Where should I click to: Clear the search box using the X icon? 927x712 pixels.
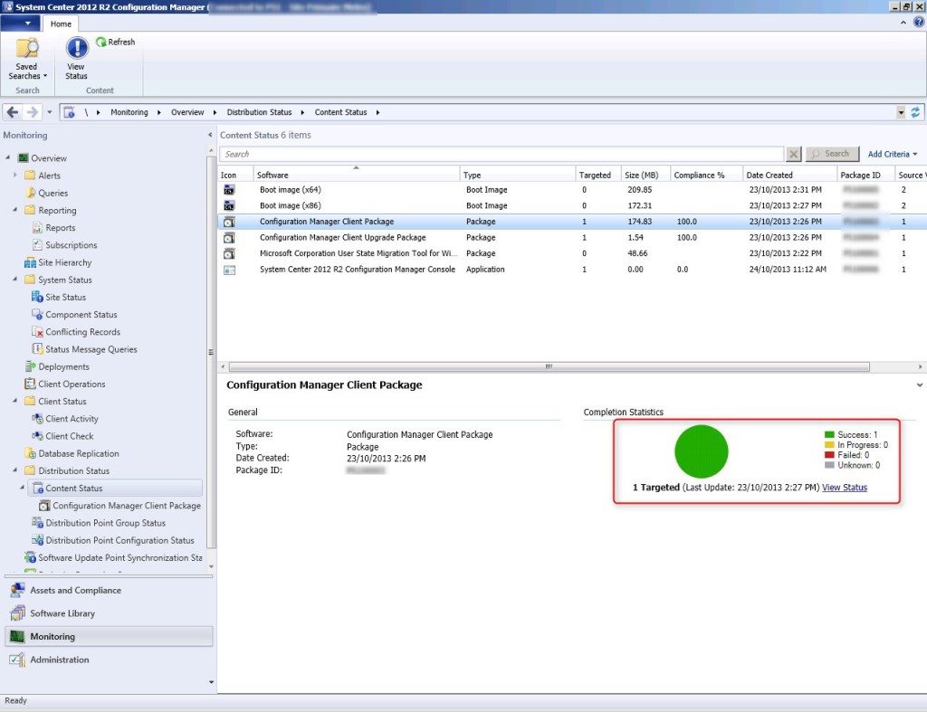point(794,153)
